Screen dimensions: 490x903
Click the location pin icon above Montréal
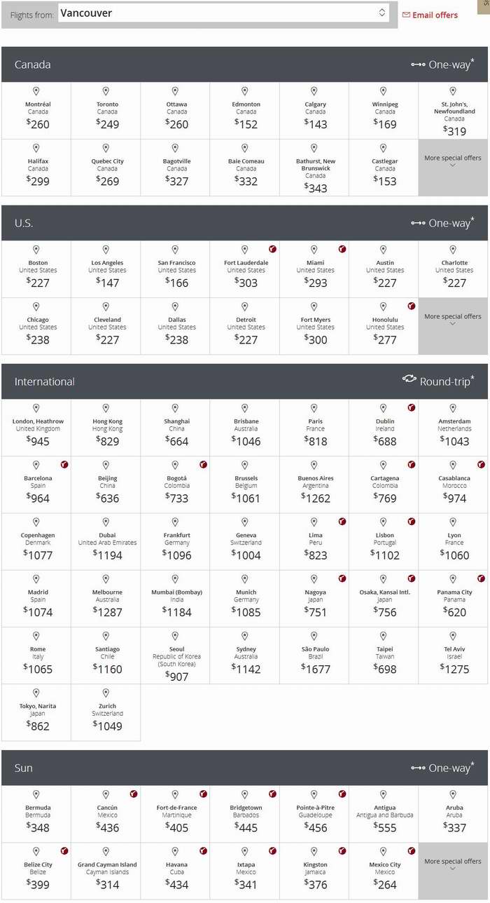coord(36,91)
